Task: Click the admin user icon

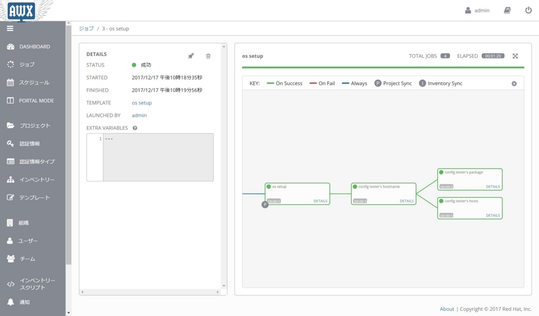Action: (x=468, y=11)
